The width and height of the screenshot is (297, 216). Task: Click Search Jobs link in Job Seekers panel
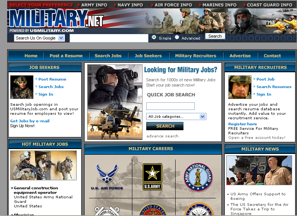click(51, 87)
